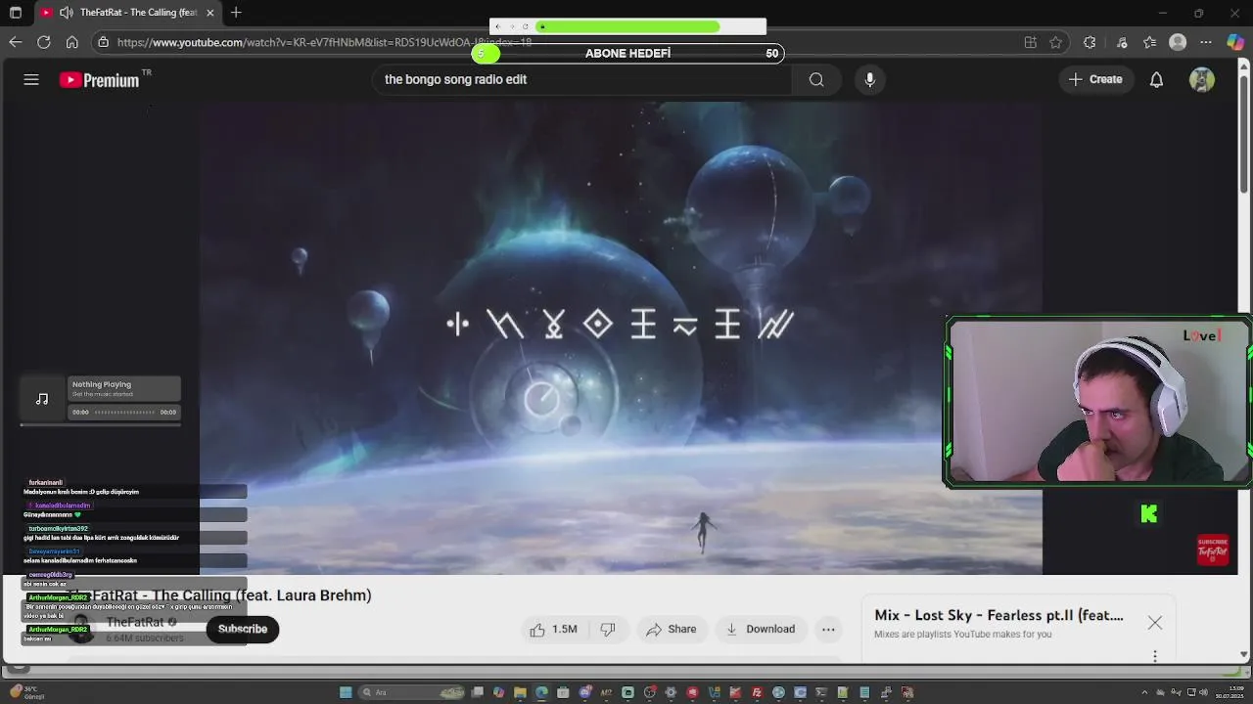1253x704 pixels.
Task: Click the video player to pause
Action: 622,337
